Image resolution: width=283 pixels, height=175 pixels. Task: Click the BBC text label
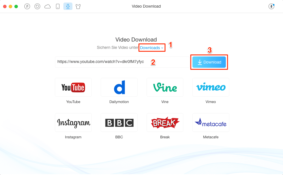point(119,137)
